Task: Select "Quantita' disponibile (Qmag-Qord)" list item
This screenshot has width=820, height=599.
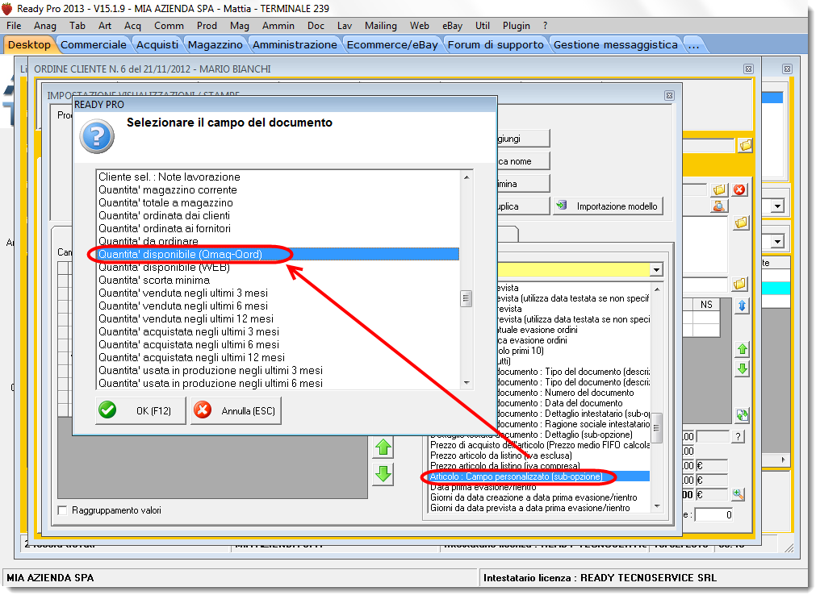Action: [x=278, y=254]
